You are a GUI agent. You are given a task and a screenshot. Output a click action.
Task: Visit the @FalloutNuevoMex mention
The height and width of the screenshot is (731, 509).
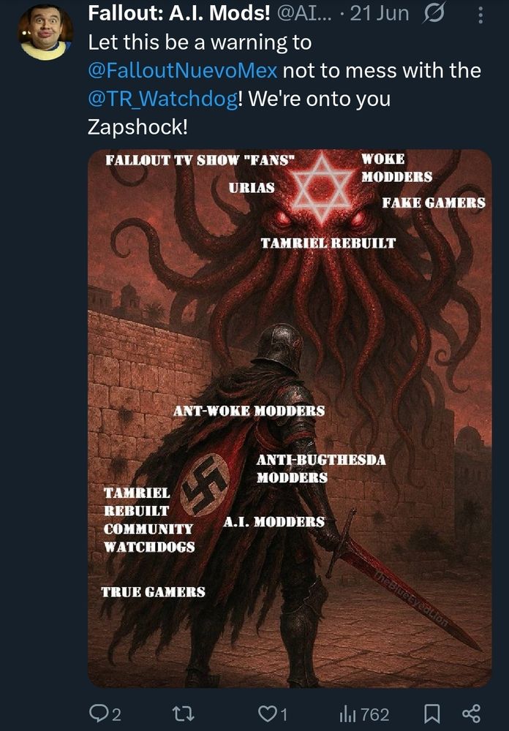[x=182, y=71]
